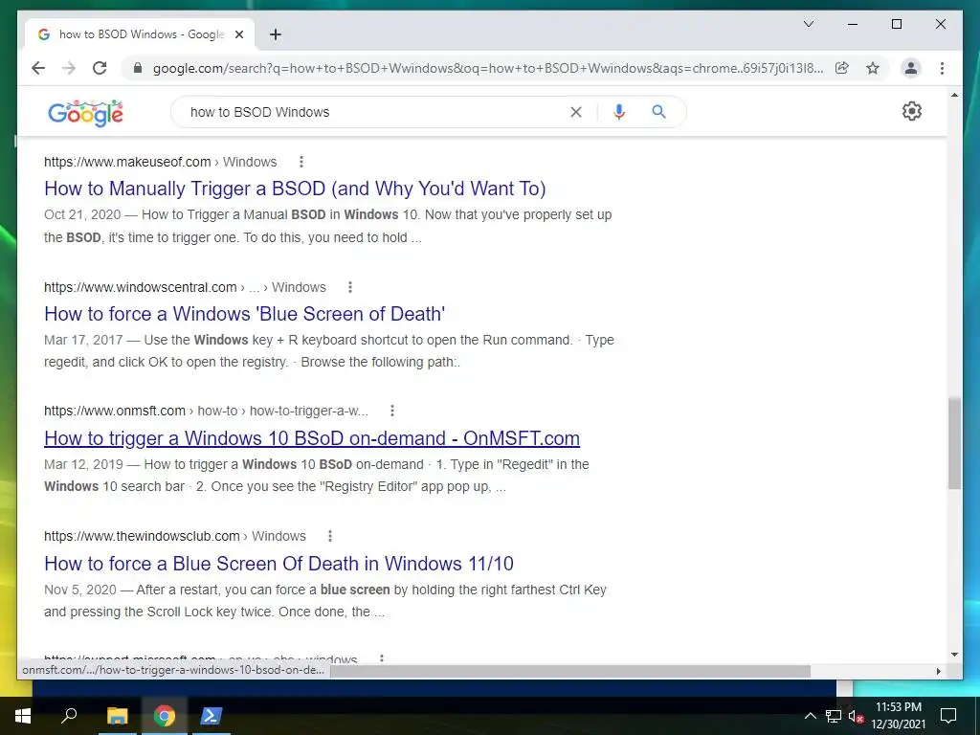
Task: Open 'How to trigger a Windows 10 BSoD on-demand' link
Action: (312, 438)
